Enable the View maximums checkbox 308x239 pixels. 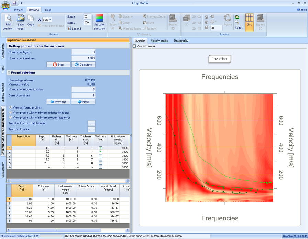(x=134, y=46)
